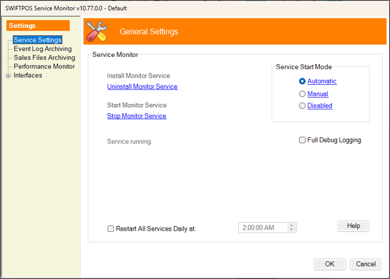The width and height of the screenshot is (390, 279).
Task: Open Event Log Archiving settings
Action: pos(43,49)
